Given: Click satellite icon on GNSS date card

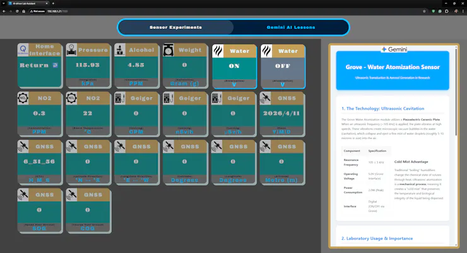Looking at the screenshot, I should [x=265, y=98].
